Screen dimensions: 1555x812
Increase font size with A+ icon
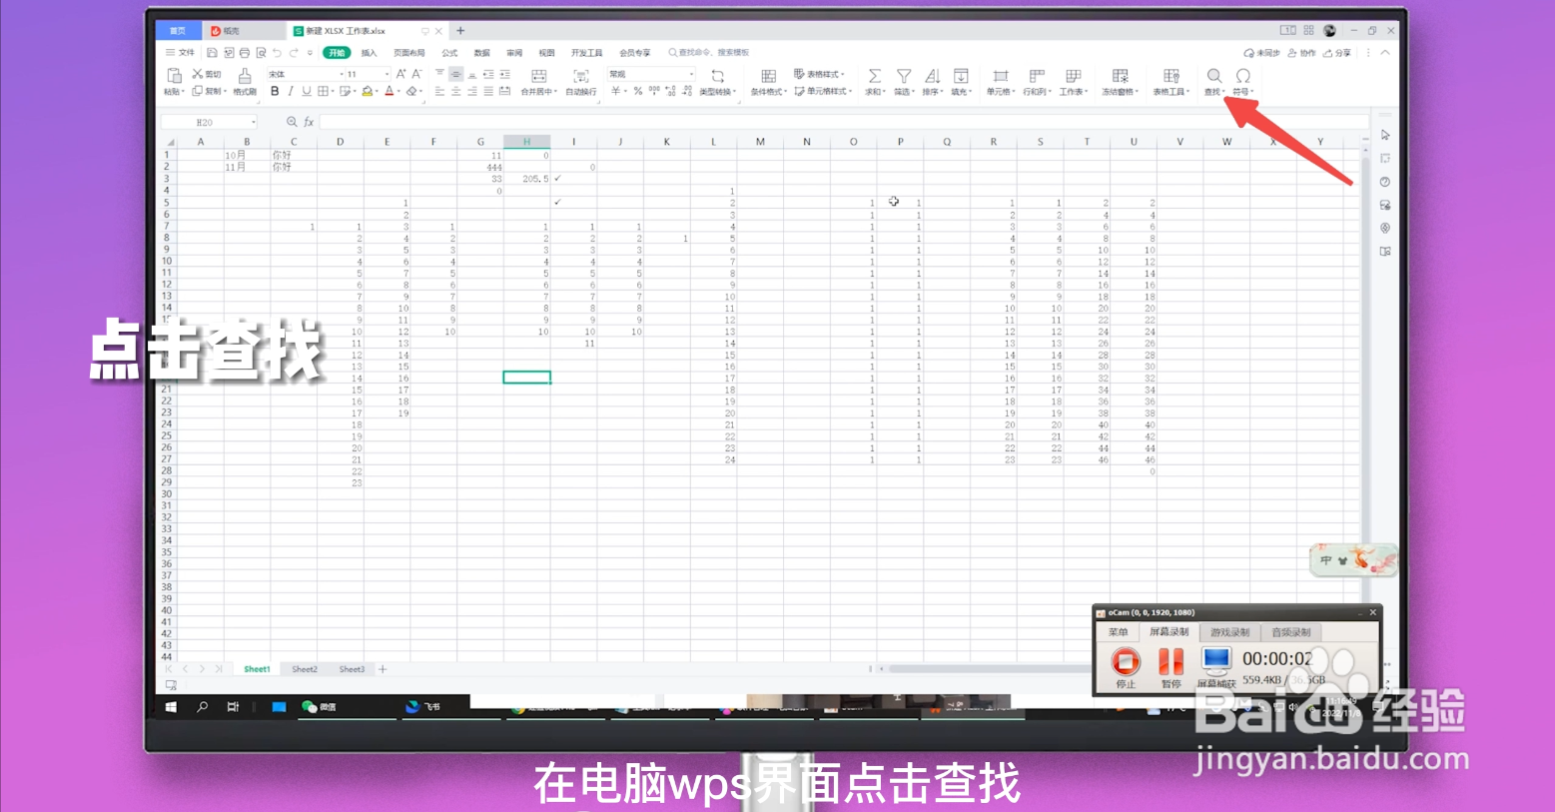[400, 74]
